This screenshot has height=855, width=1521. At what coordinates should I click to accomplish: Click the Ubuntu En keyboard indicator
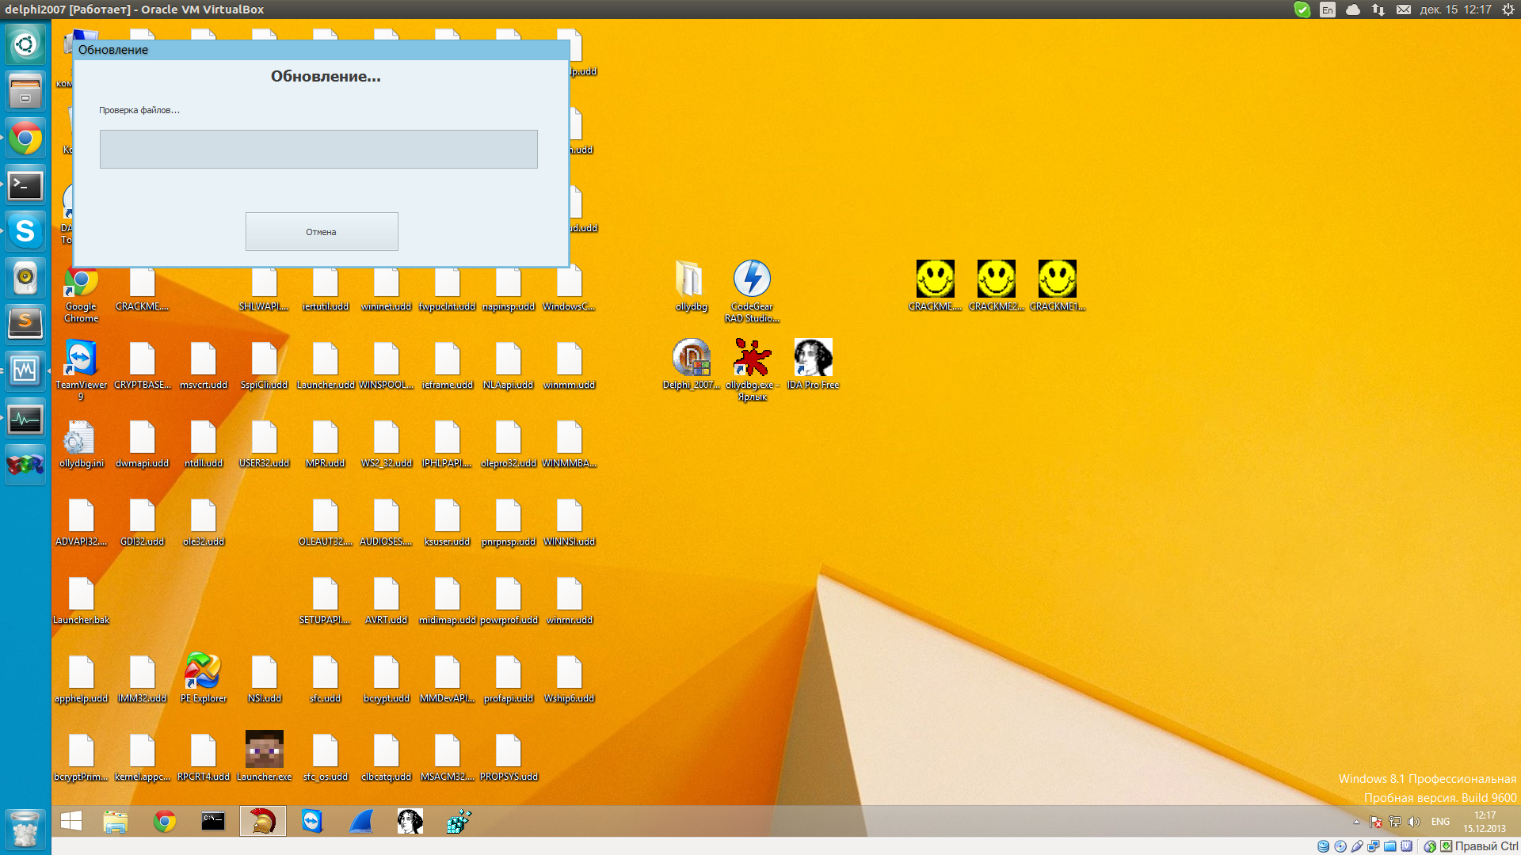(x=1328, y=9)
